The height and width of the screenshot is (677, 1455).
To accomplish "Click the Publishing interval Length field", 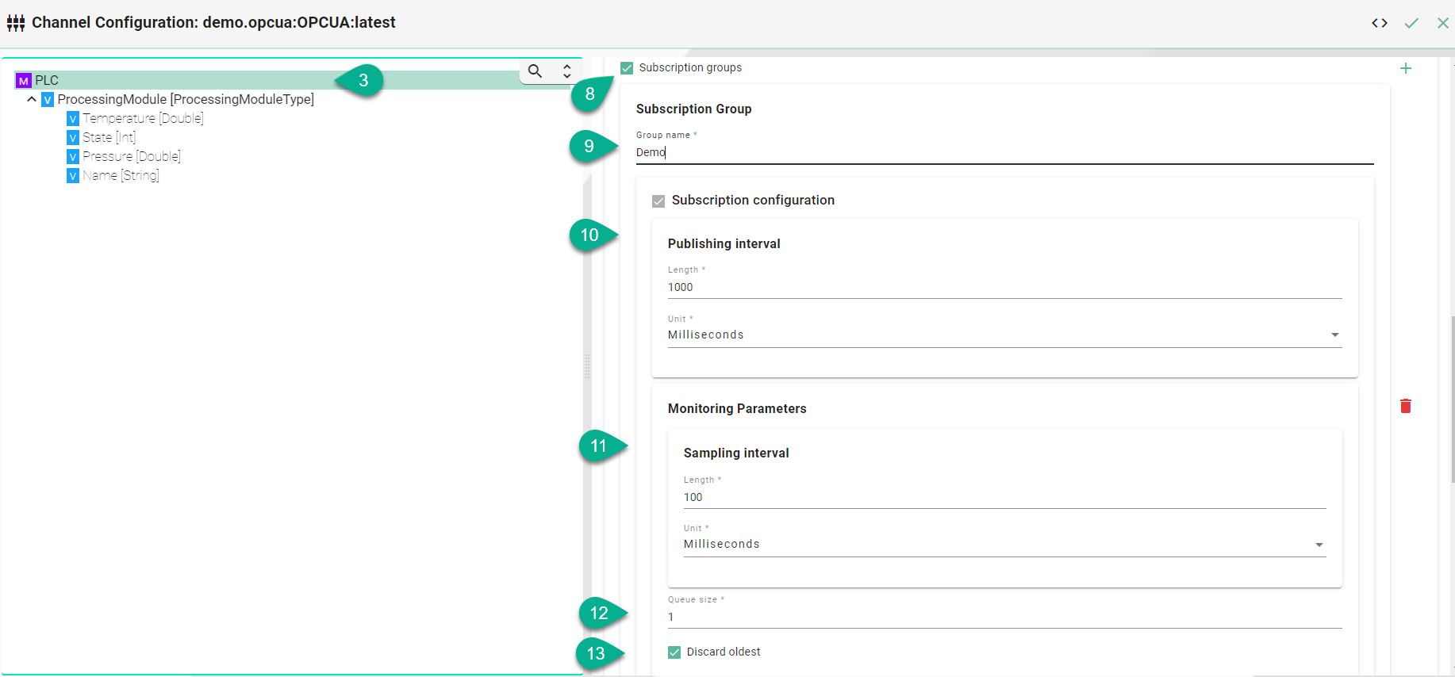I will pos(1004,287).
